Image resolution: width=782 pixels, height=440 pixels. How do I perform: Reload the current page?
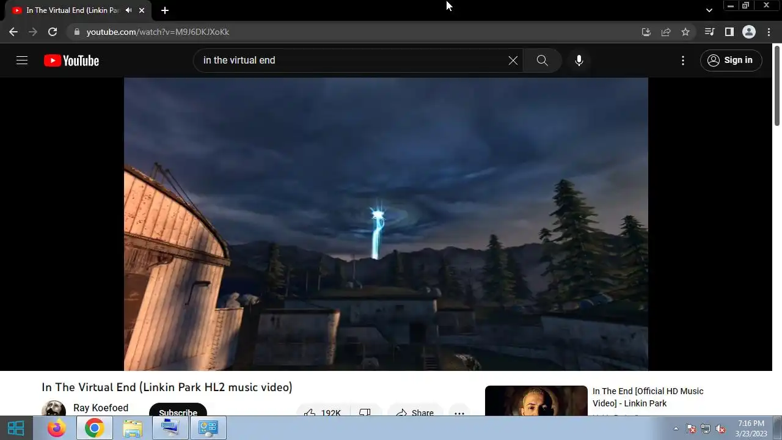(x=53, y=32)
